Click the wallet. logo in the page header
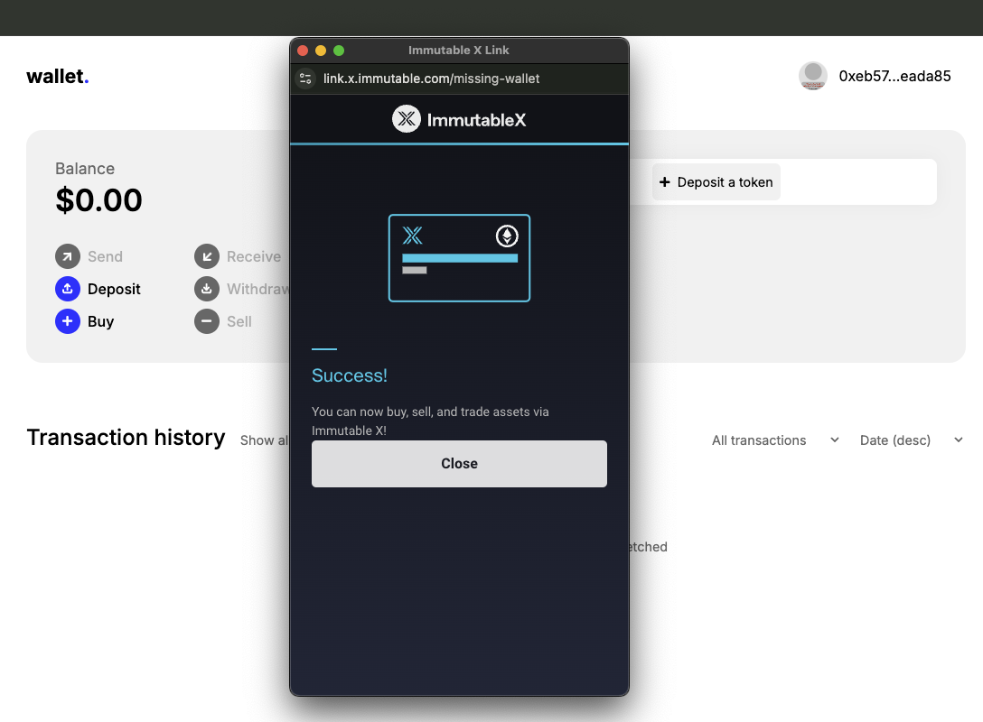Image resolution: width=983 pixels, height=722 pixels. click(x=58, y=76)
